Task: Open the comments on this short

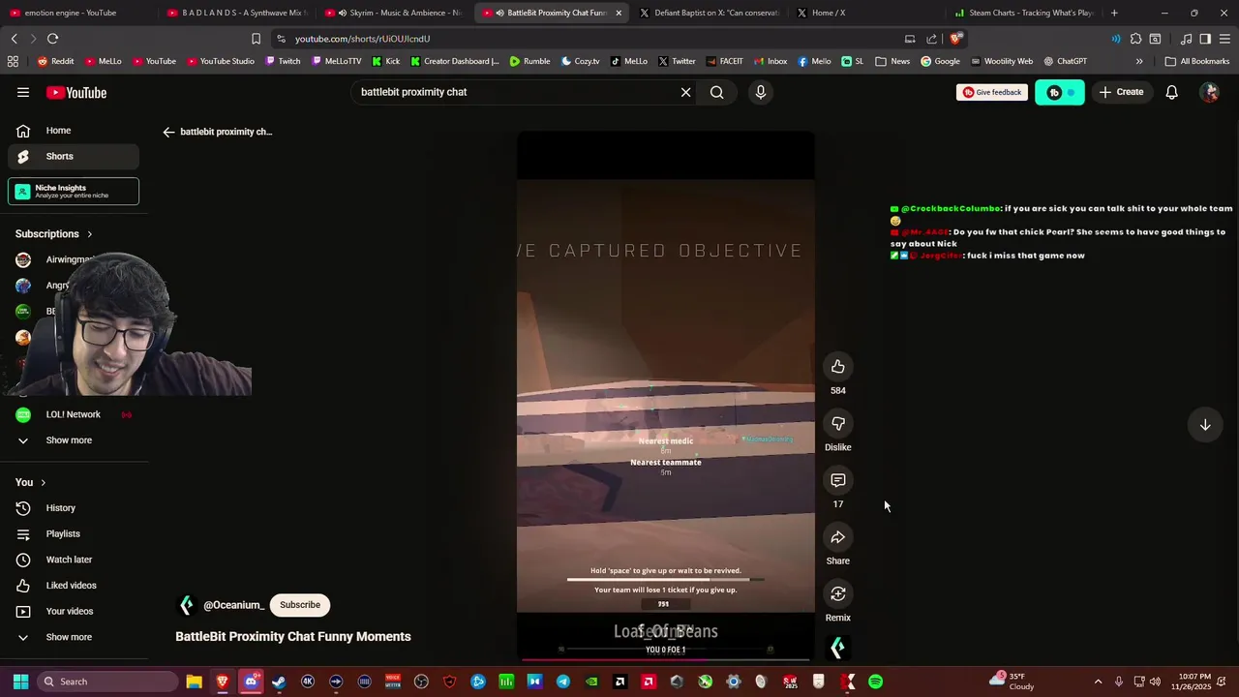Action: tap(838, 480)
